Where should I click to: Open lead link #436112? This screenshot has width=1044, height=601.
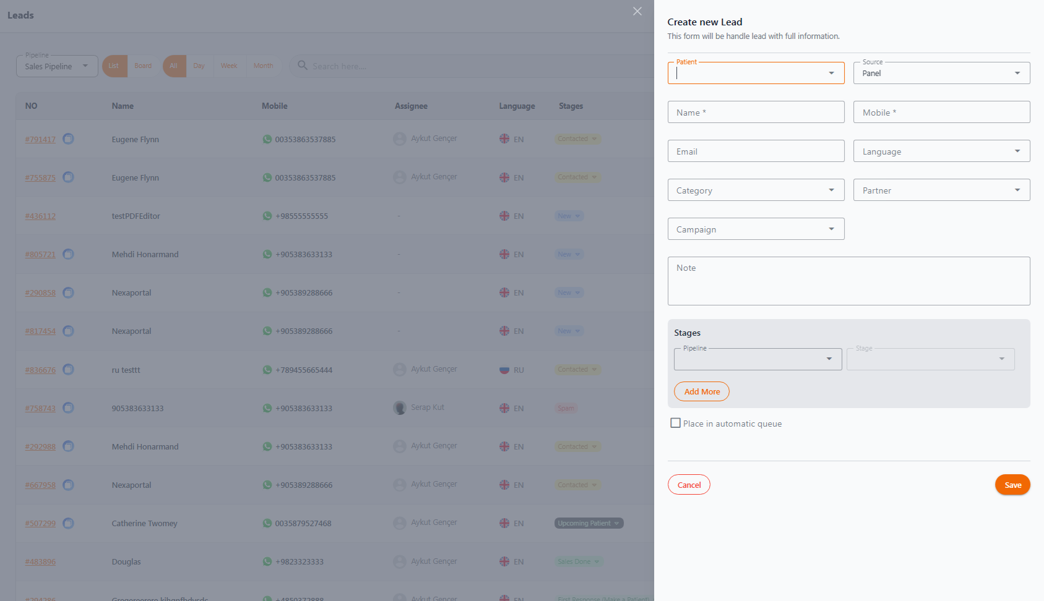40,216
